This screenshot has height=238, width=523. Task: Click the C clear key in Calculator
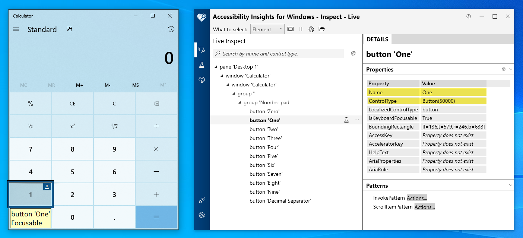(114, 104)
